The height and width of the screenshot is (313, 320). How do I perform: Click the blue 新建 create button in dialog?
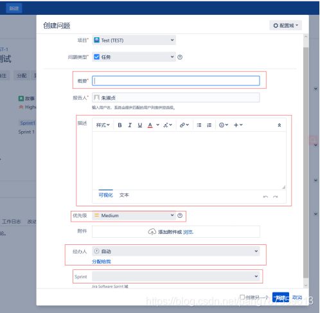pos(281,298)
